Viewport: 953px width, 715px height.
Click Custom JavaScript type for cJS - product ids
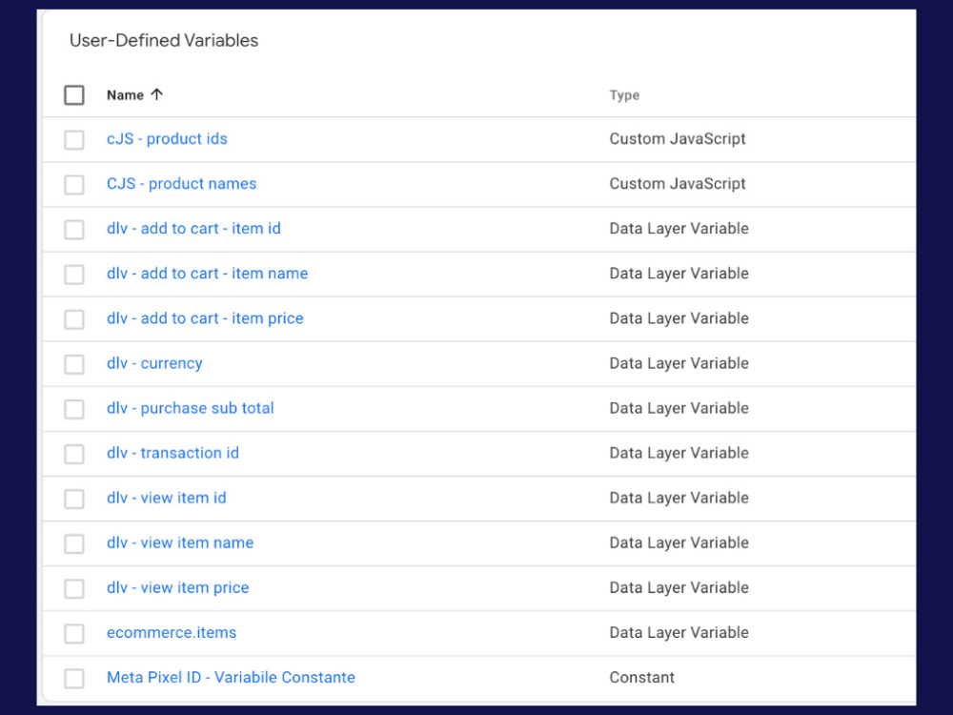coord(678,138)
